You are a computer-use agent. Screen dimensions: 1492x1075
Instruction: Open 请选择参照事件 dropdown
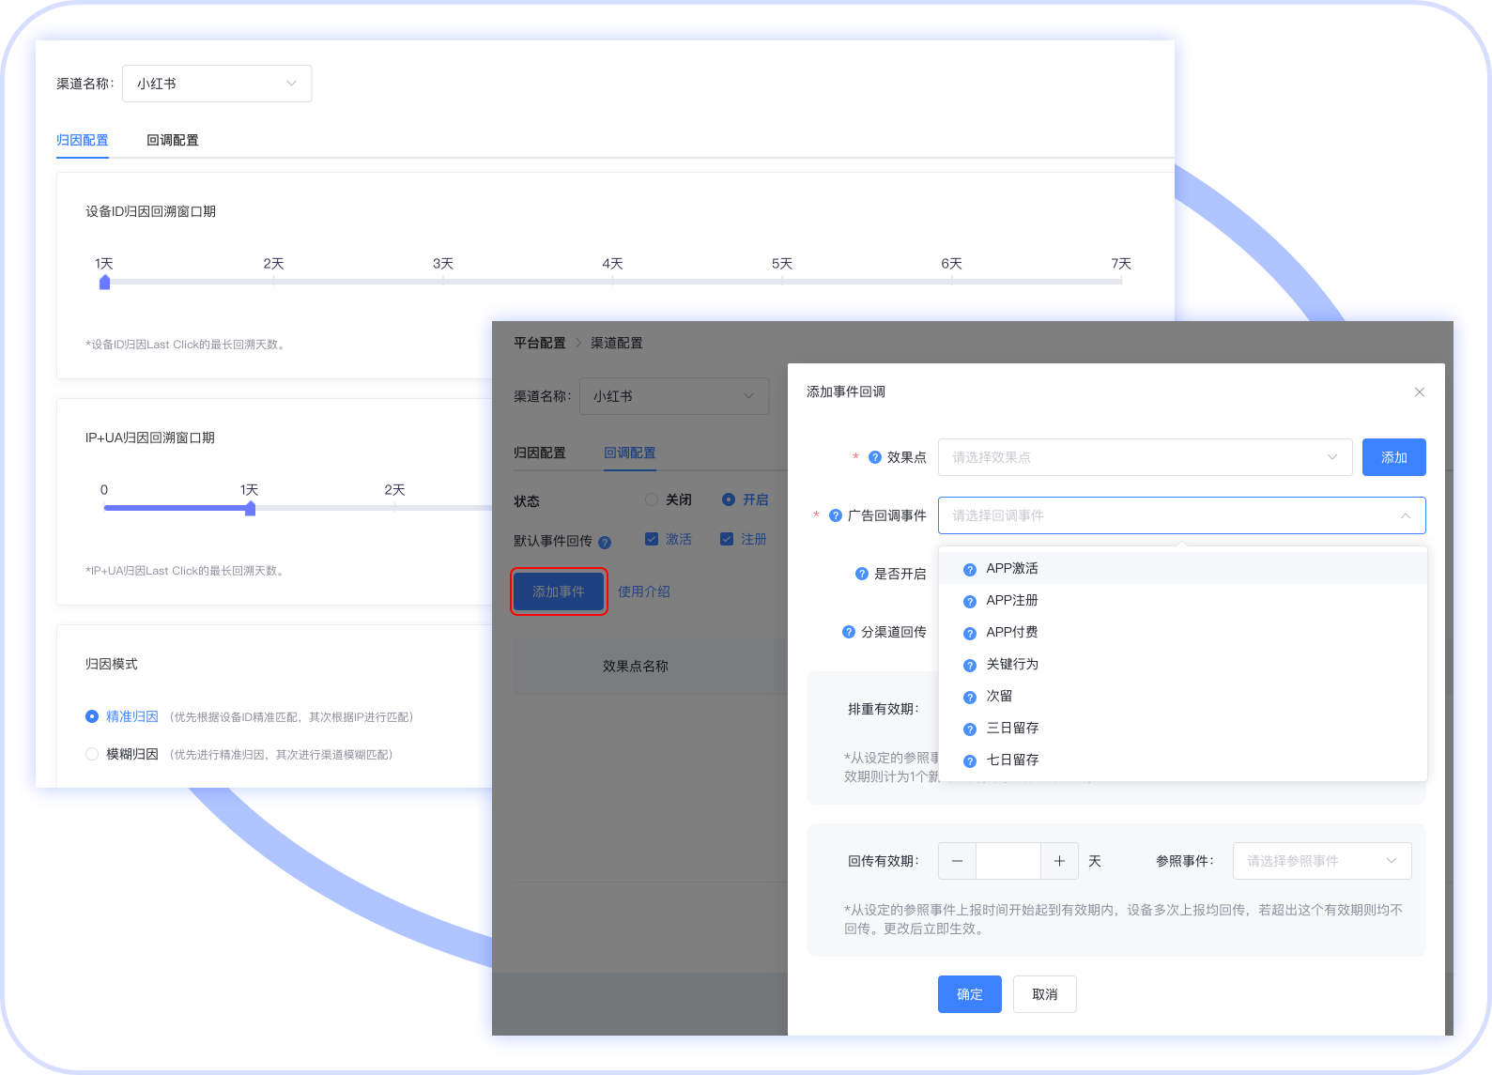tap(1322, 861)
